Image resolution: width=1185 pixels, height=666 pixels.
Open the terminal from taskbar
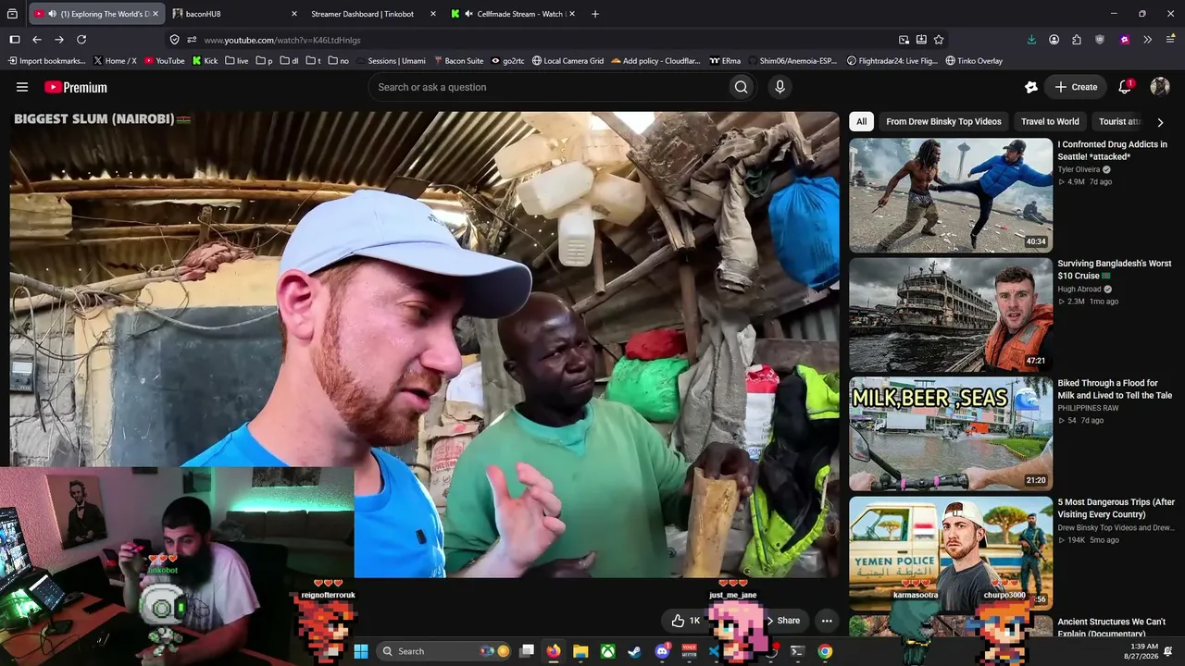797,651
